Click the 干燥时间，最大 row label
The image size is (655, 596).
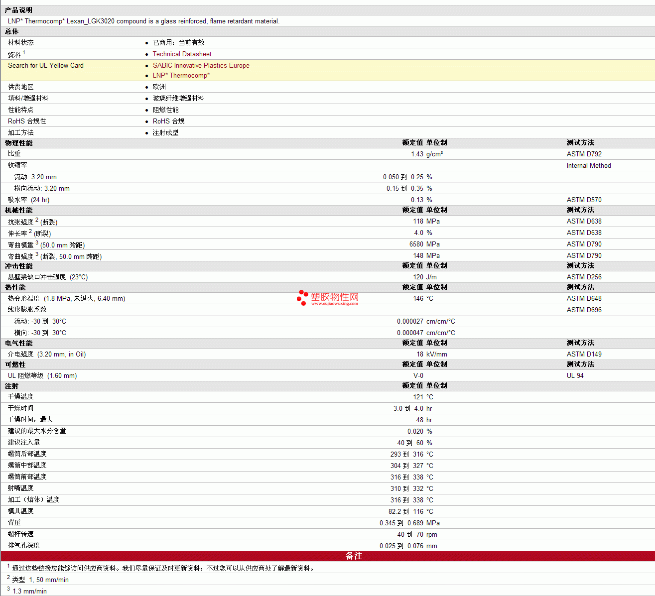point(30,419)
